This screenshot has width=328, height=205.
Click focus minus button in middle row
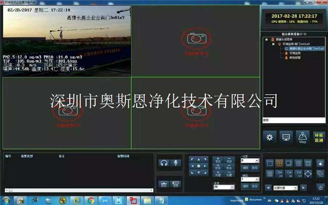click(x=229, y=167)
